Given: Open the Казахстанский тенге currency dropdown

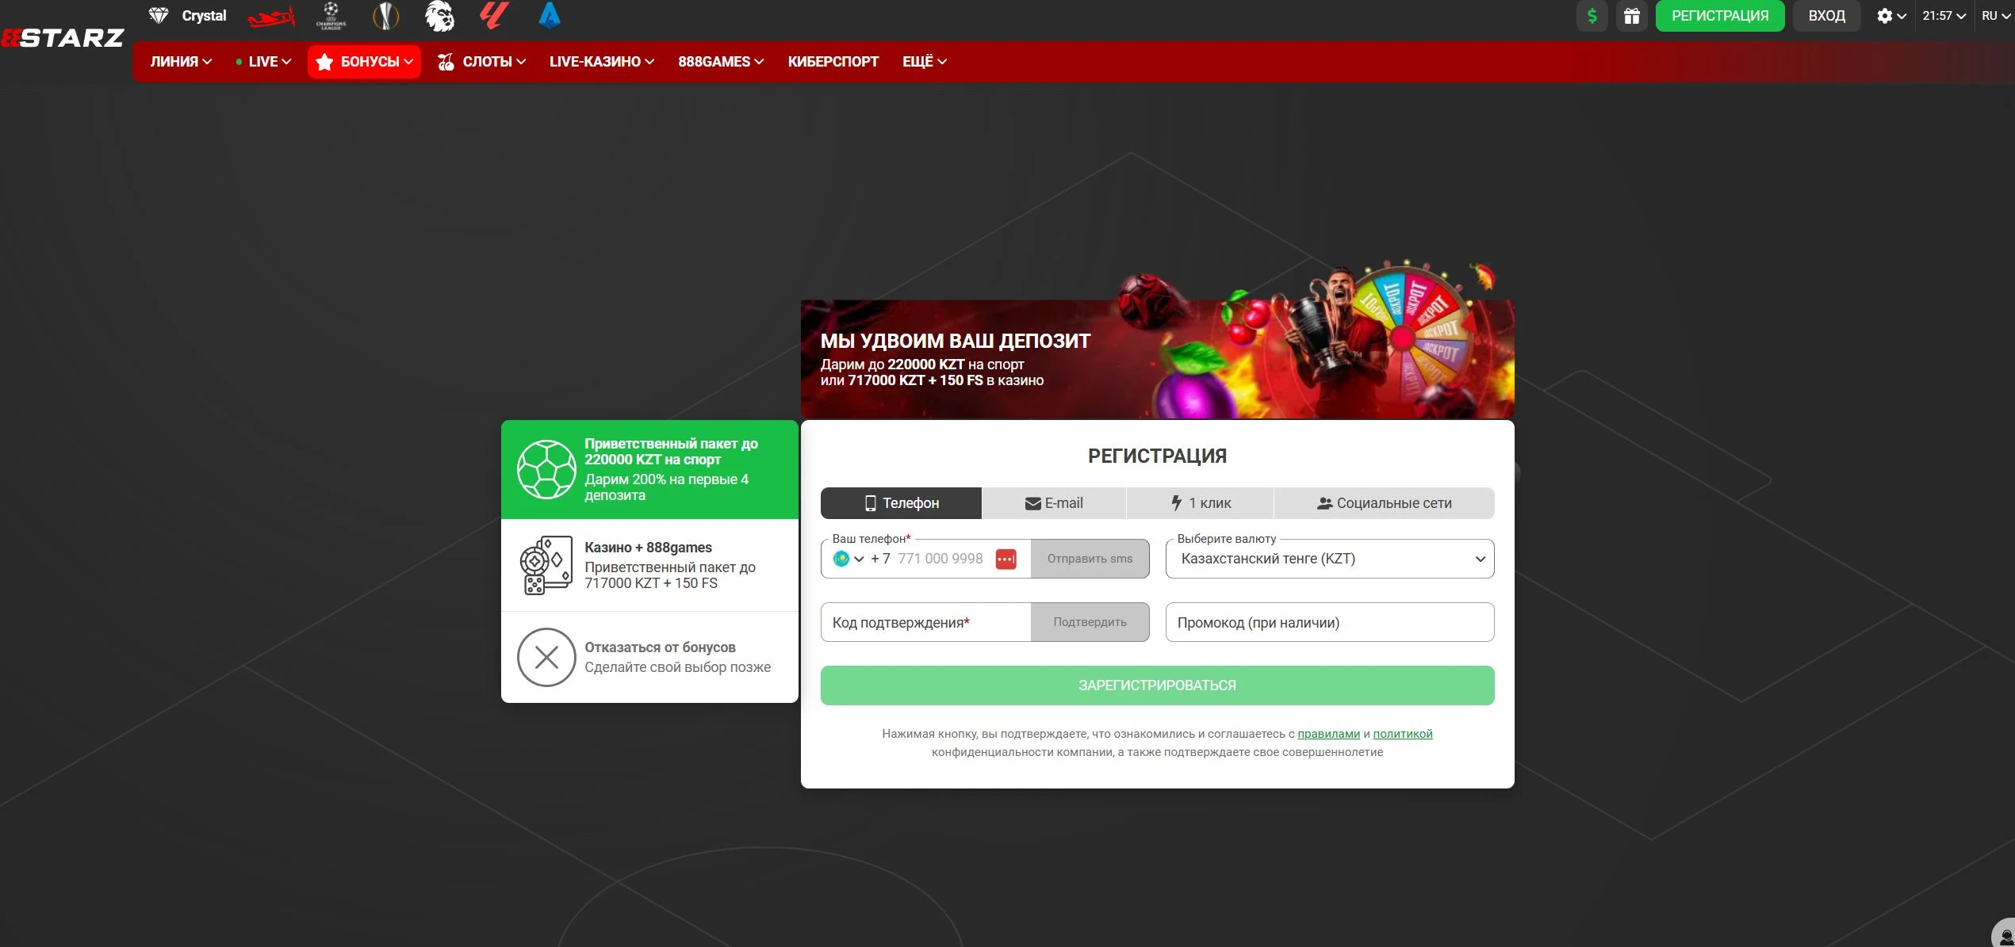Looking at the screenshot, I should [x=1329, y=559].
